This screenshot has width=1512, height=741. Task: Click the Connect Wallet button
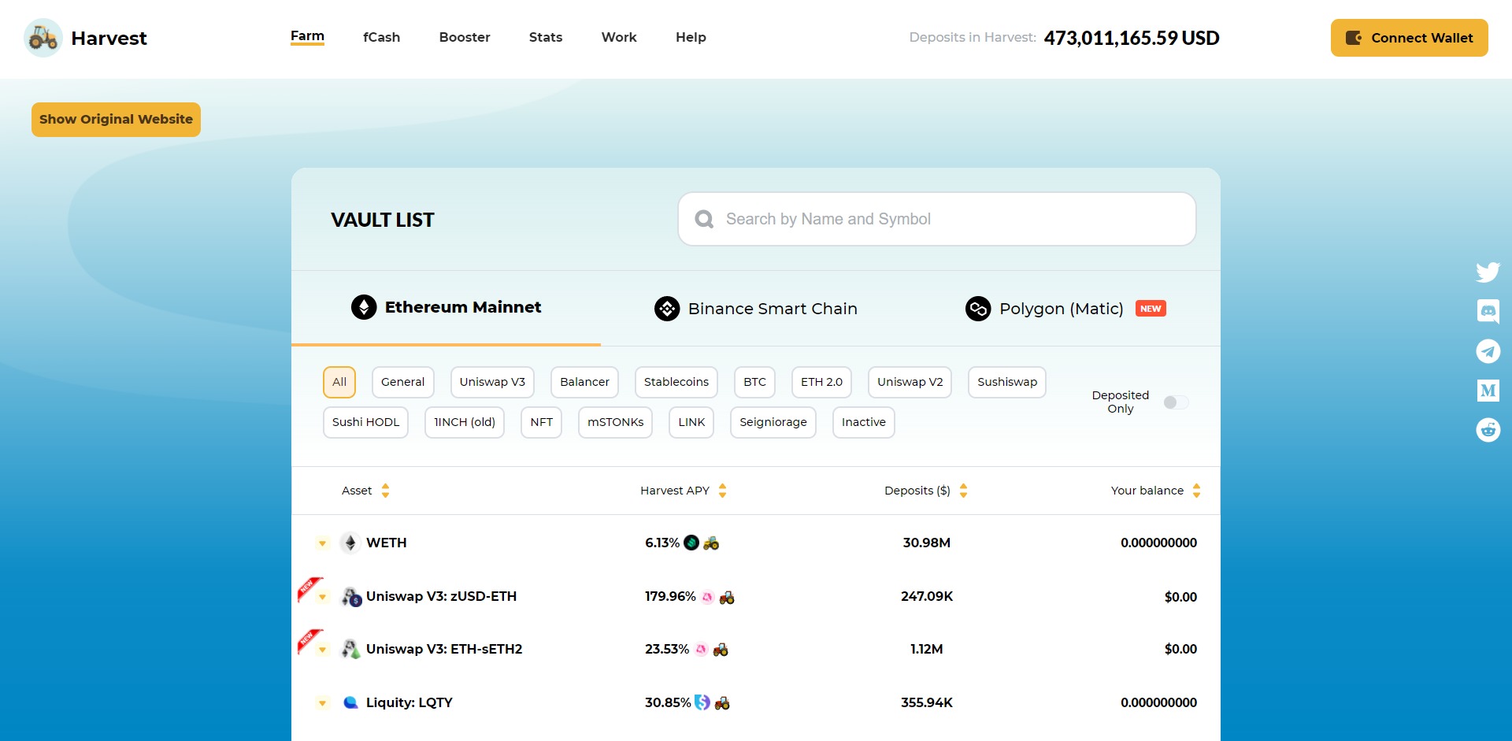click(x=1409, y=38)
